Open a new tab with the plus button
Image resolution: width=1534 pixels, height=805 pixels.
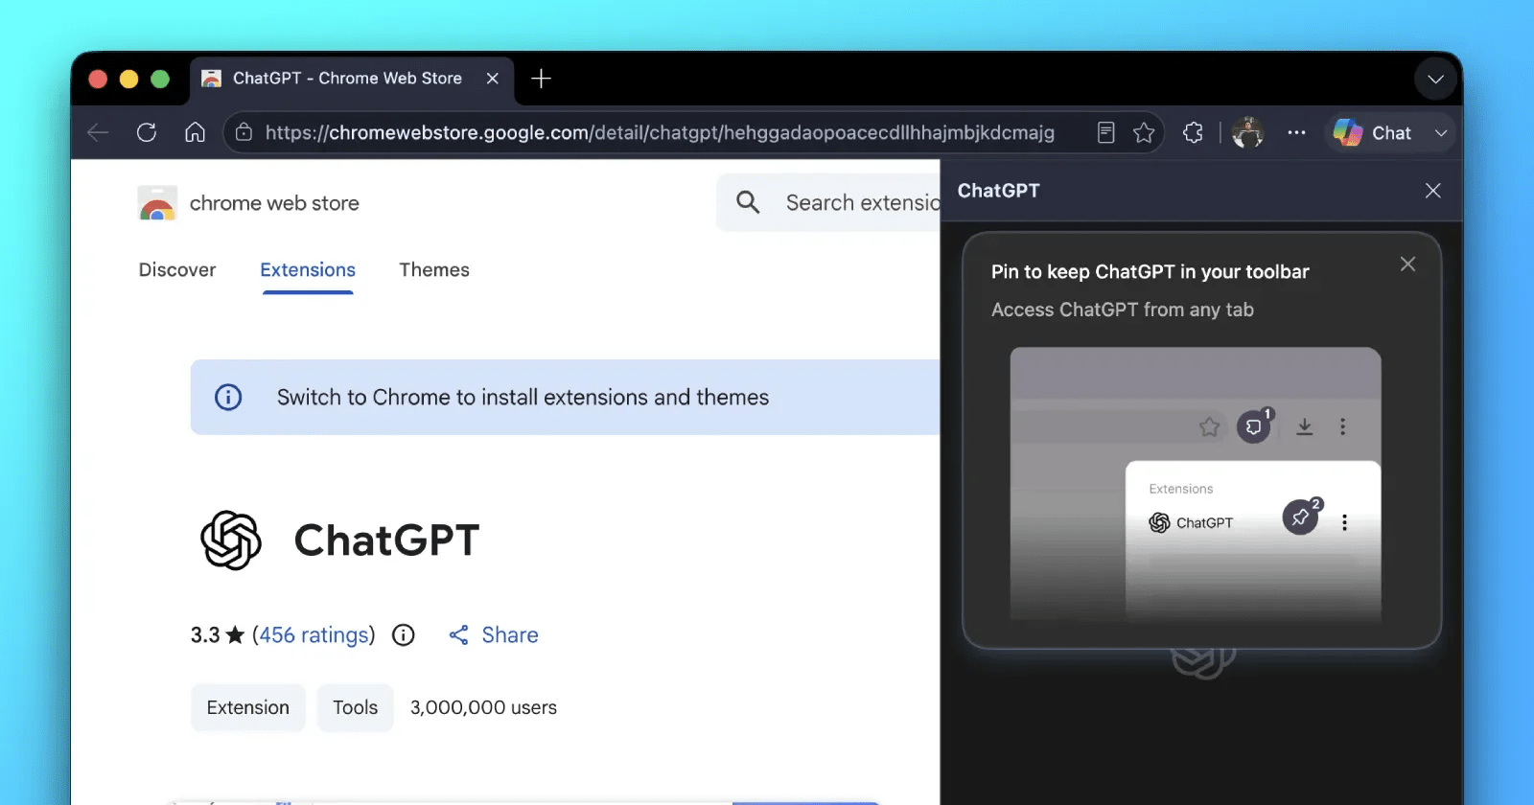541,79
